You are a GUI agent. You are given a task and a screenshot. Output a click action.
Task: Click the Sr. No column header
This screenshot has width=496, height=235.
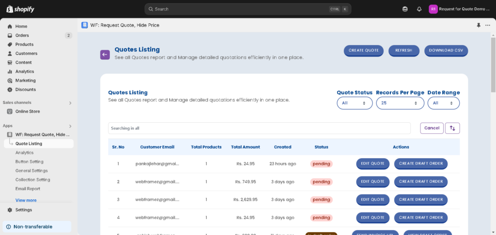pyautogui.click(x=118, y=147)
